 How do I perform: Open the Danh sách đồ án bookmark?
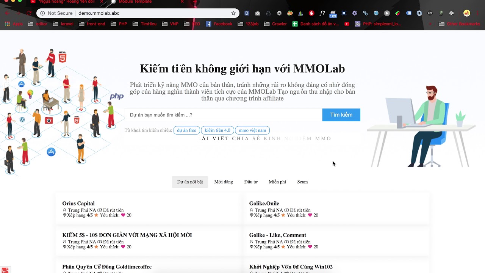click(x=316, y=24)
